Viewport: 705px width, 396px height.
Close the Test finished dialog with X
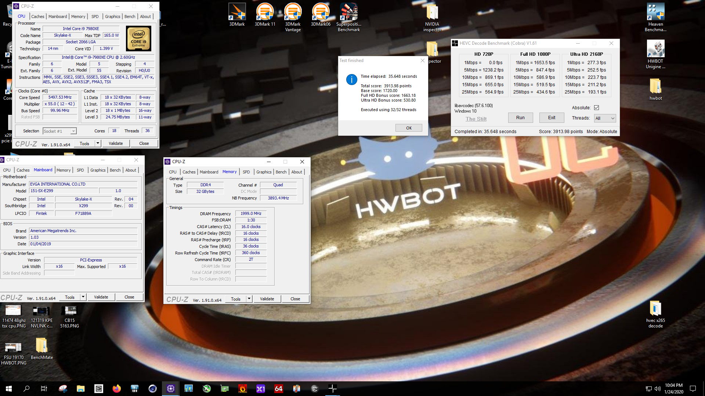click(422, 60)
